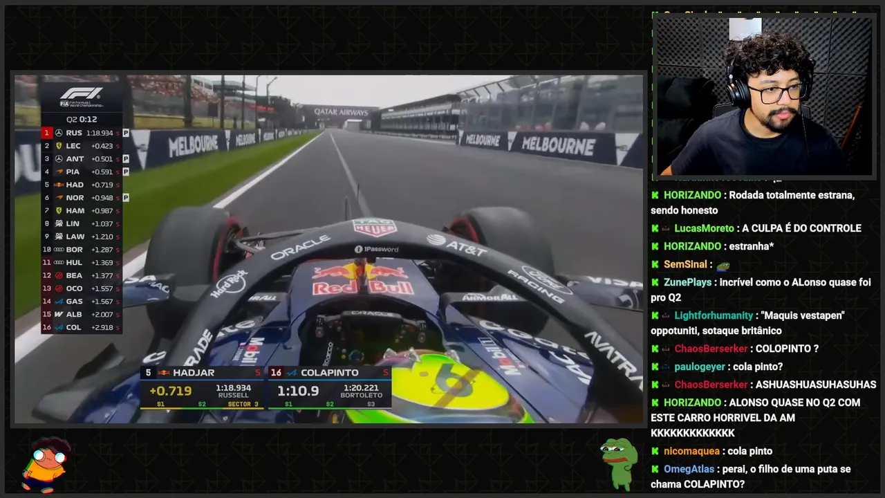Open paulogeyer username in chat
This screenshot has height=498, width=885.
pos(700,367)
